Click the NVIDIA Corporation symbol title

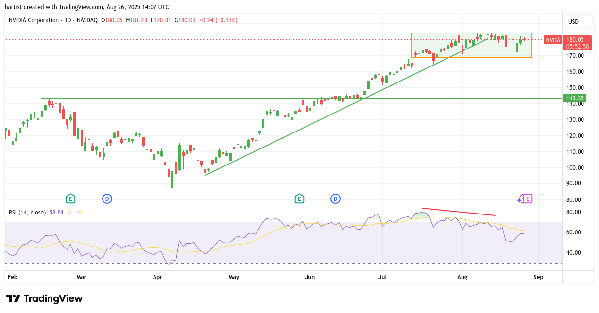[34, 20]
